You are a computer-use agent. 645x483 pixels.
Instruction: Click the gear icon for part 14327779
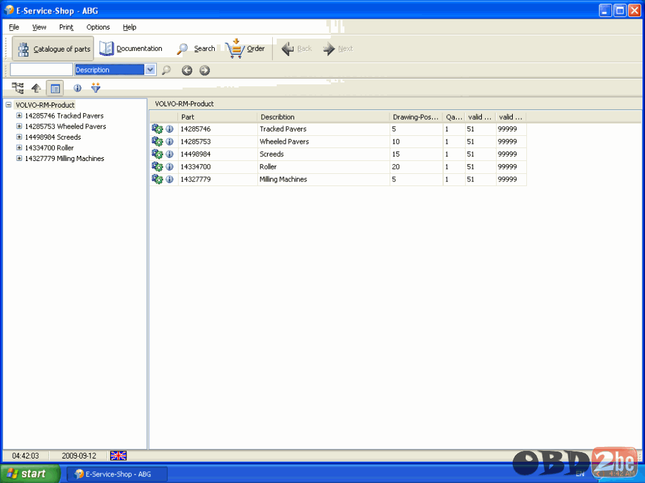(157, 179)
